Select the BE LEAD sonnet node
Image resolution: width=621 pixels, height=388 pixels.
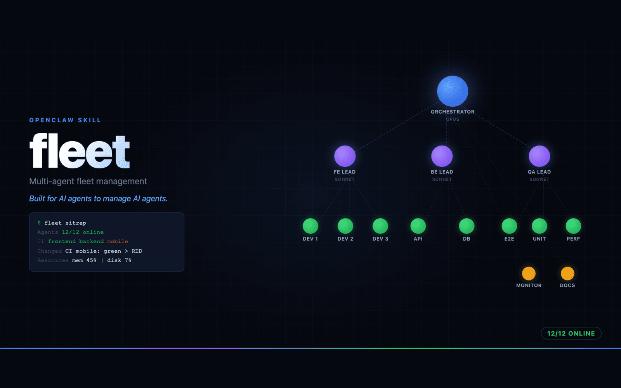[x=442, y=156]
